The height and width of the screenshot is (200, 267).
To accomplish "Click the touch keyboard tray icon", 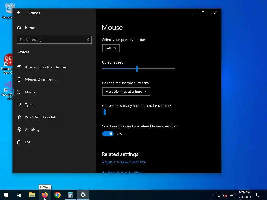I will [232, 195].
